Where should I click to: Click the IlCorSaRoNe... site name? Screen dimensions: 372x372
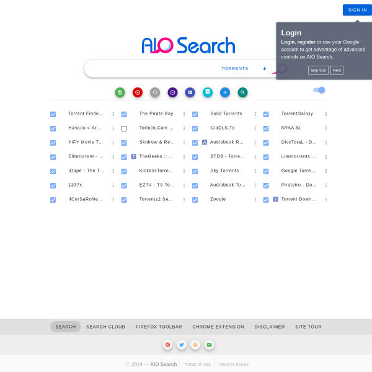(86, 199)
